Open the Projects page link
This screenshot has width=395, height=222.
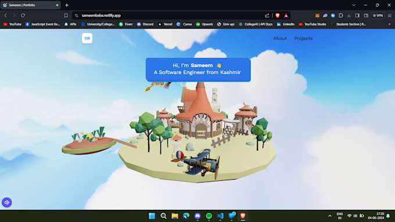303,38
